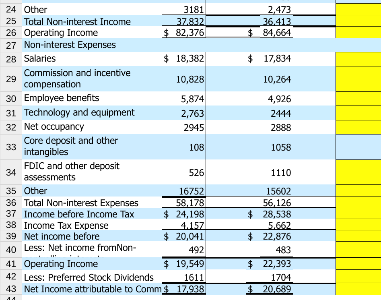Screen dimensions: 381x300
Task: Select the value 2945
Action: click(194, 127)
